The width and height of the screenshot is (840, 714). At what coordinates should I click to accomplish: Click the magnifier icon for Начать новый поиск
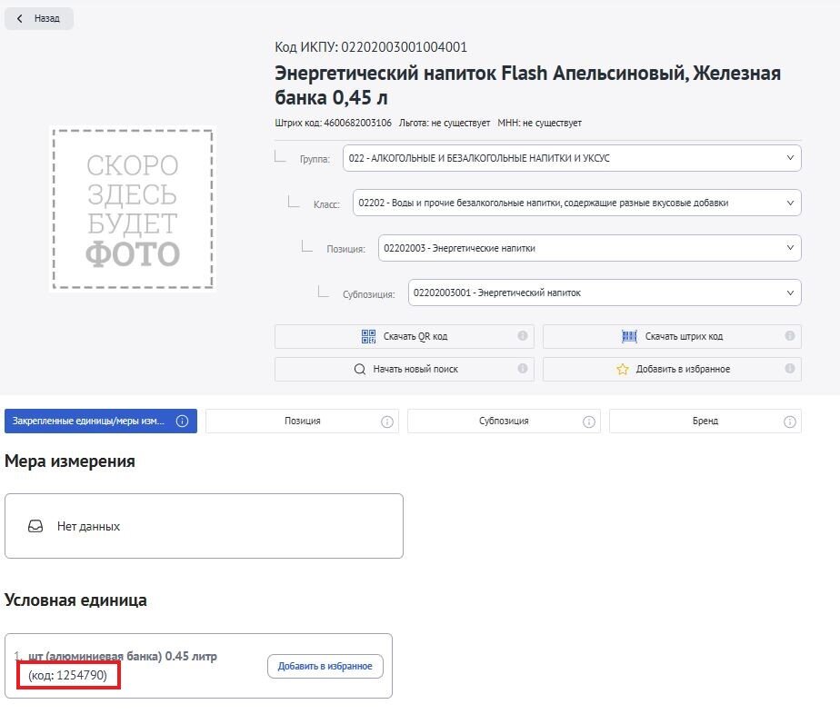[x=360, y=370]
